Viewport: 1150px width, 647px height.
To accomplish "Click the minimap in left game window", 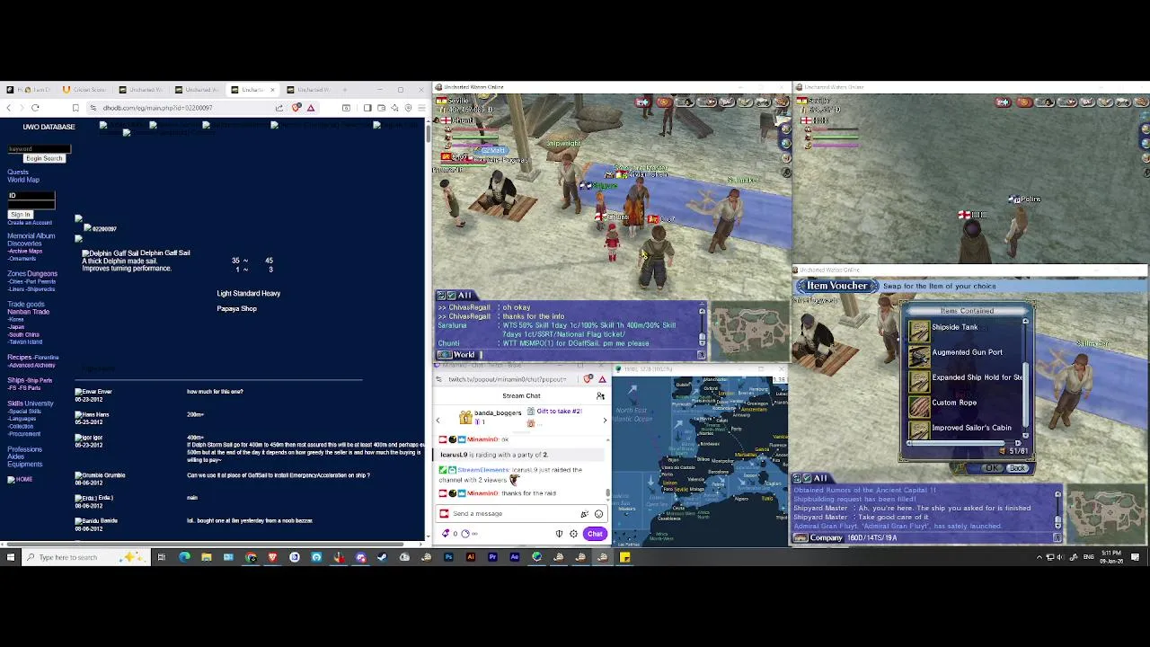I will (751, 331).
